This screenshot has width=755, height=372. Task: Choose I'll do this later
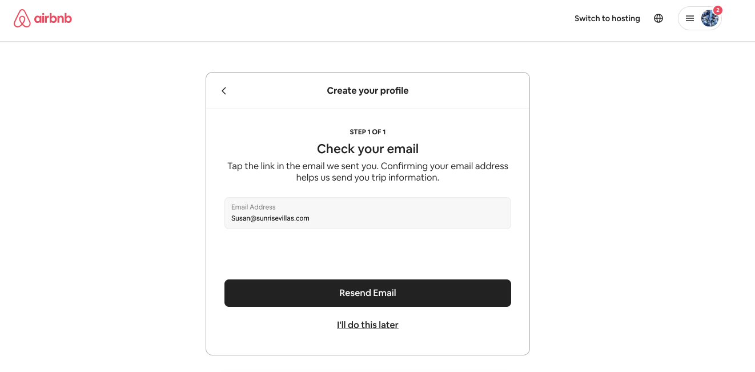coord(368,325)
